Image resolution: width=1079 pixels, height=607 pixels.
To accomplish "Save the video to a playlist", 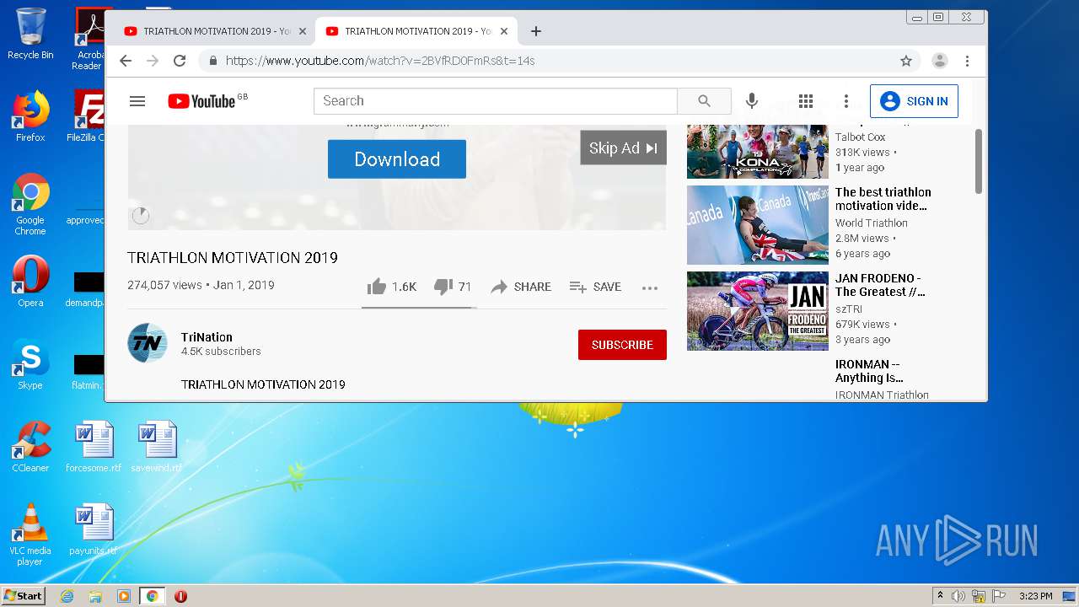I will [595, 287].
